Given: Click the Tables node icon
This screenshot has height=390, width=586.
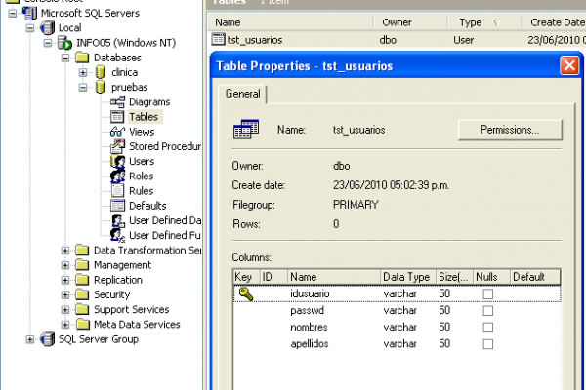Looking at the screenshot, I should pos(117,117).
